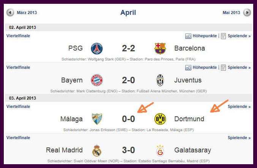
Task: Open Spielende report for PSG-Barcelona
Action: coord(236,36)
